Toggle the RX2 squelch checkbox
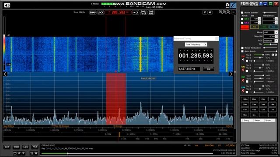Viewport: 280px width, 157px height. pyautogui.click(x=247, y=71)
